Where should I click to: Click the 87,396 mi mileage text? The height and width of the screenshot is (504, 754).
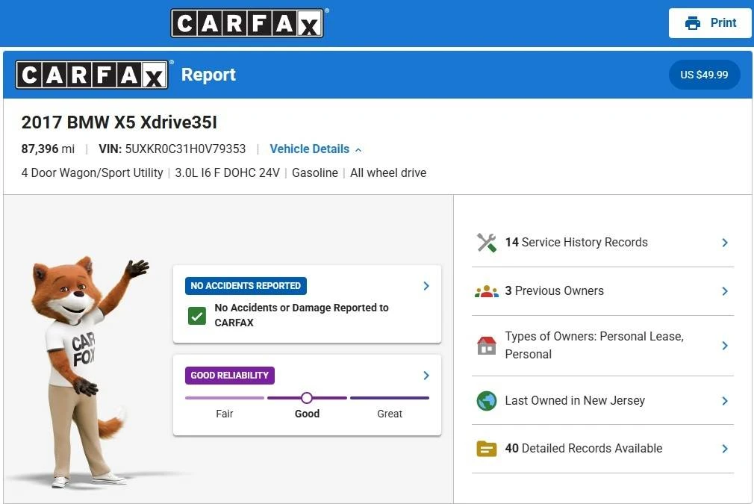point(48,149)
